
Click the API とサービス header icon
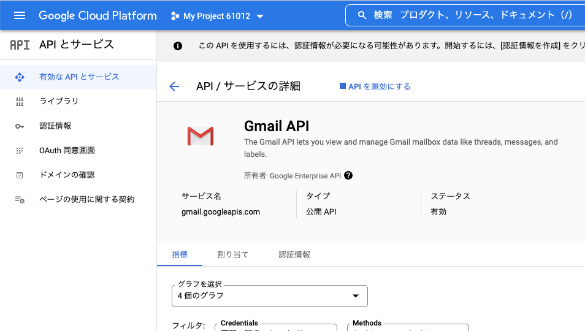[x=20, y=45]
